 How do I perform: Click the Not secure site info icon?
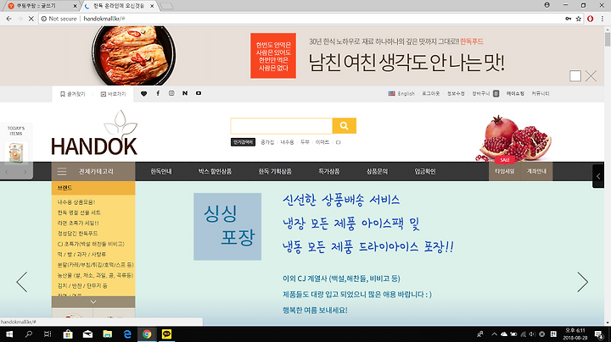tap(43, 19)
